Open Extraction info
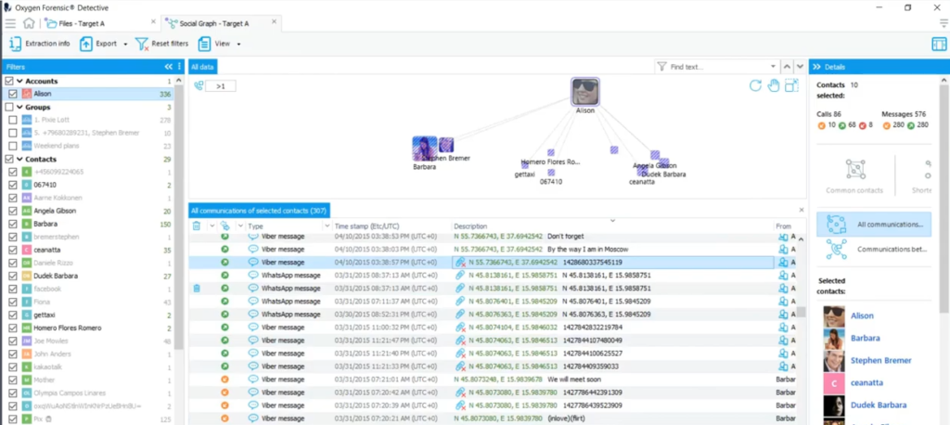 pyautogui.click(x=39, y=44)
